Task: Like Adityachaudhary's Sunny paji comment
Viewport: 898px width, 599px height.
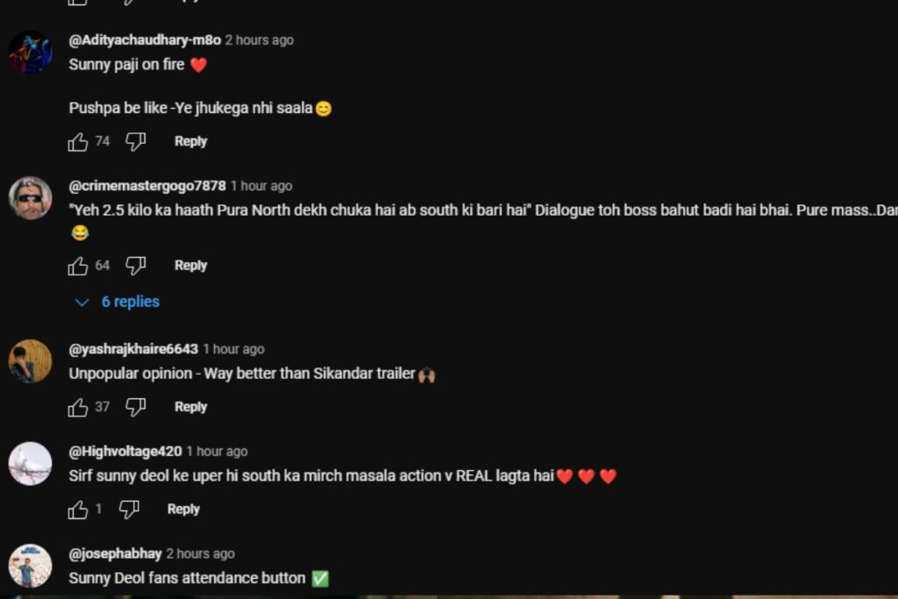Action: (78, 141)
